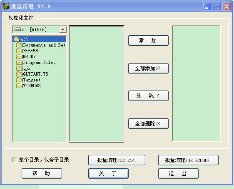Click the 删除< button
Viewport: 234px width, 189px height.
coord(148,96)
